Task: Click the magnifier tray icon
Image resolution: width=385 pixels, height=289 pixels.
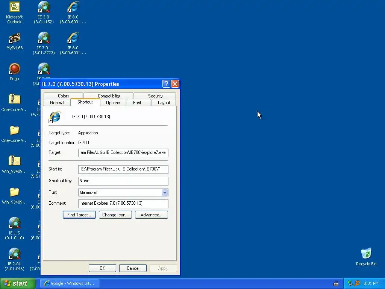Action: 357,284
